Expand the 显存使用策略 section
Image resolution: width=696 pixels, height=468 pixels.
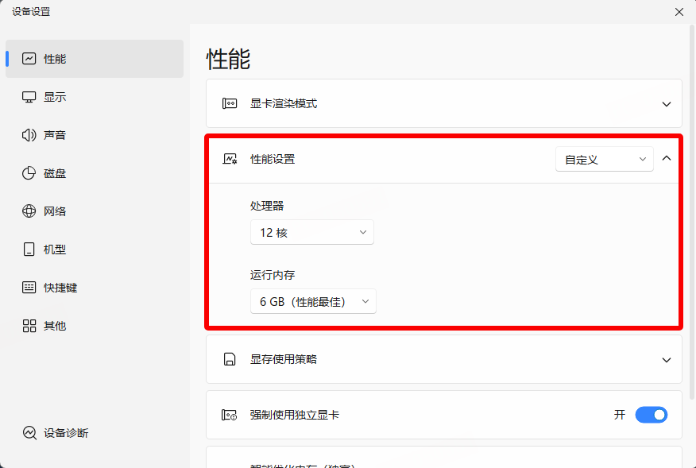(667, 359)
